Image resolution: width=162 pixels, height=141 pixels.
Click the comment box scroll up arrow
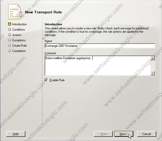coord(153,58)
